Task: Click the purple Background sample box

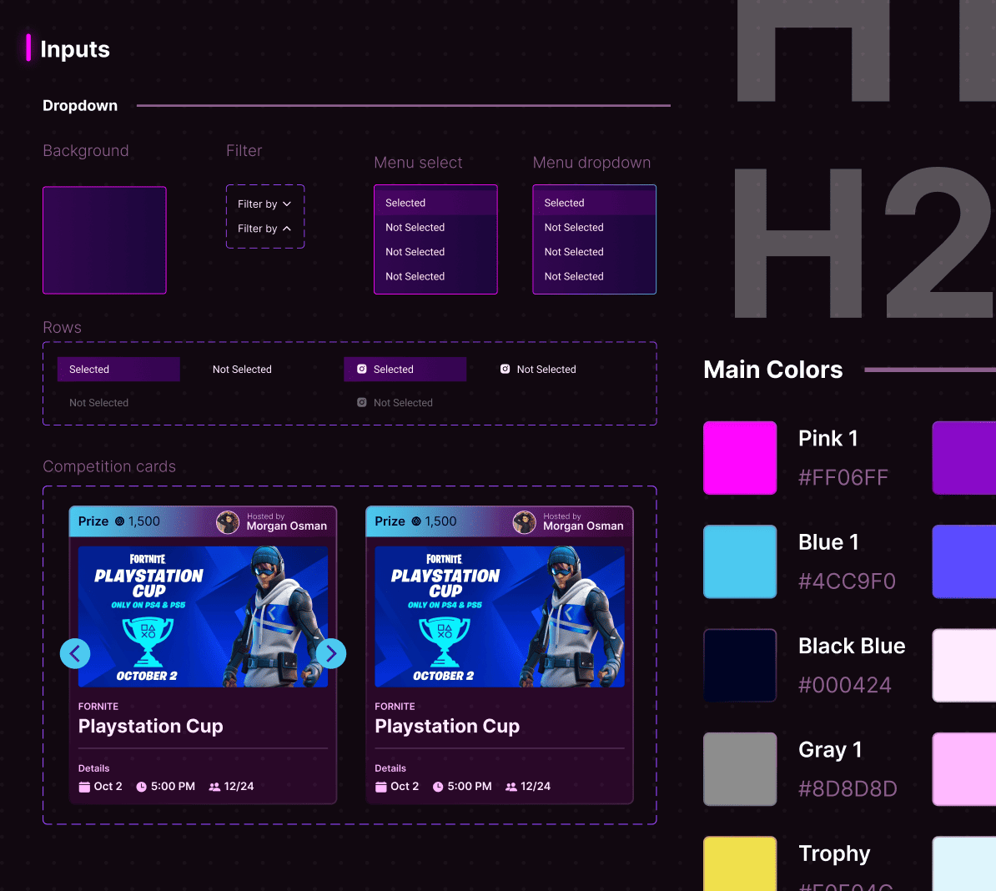Action: pos(105,240)
